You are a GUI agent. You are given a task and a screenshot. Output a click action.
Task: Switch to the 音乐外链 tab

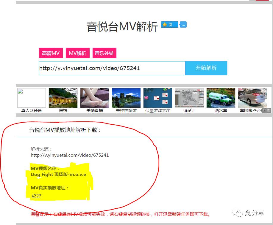104,53
